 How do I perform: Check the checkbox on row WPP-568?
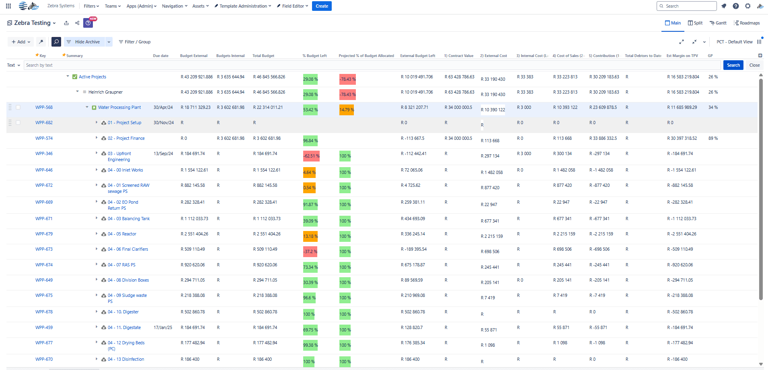(18, 107)
